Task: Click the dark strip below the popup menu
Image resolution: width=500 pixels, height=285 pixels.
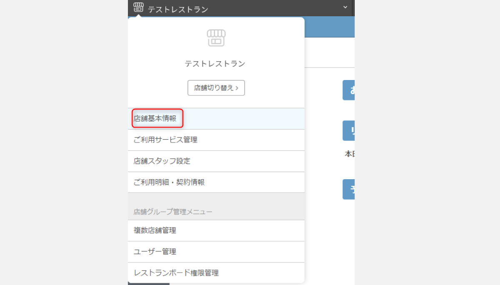Action: (x=148, y=284)
